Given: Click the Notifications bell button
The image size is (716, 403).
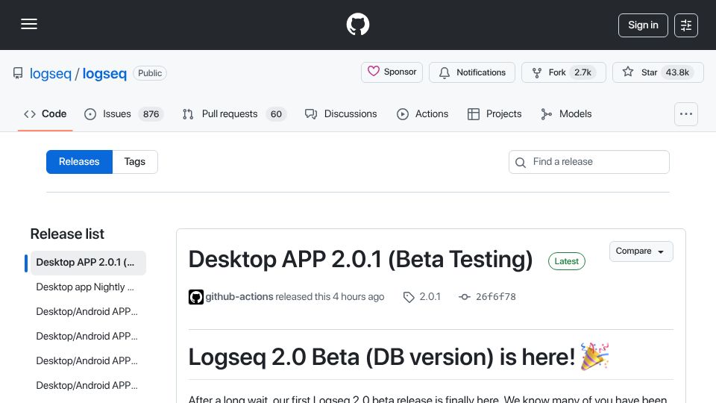Looking at the screenshot, I should click(471, 72).
